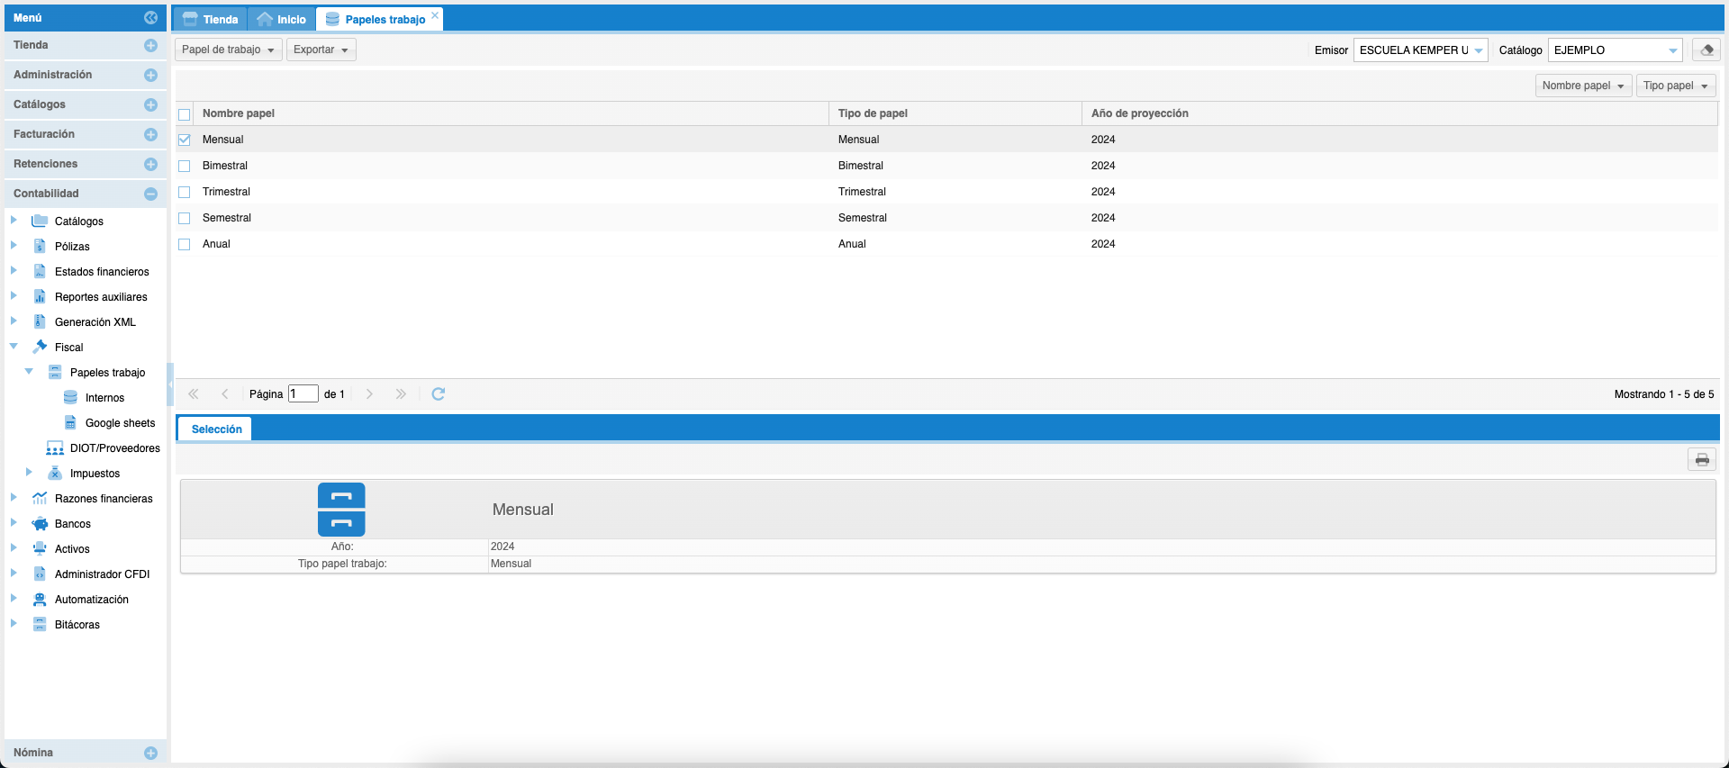
Task: Click the Exportar button
Action: pos(321,50)
